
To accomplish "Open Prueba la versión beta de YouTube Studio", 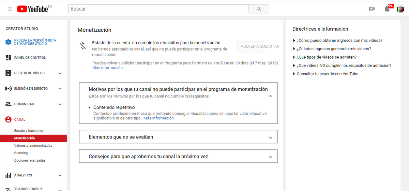I will (35, 42).
